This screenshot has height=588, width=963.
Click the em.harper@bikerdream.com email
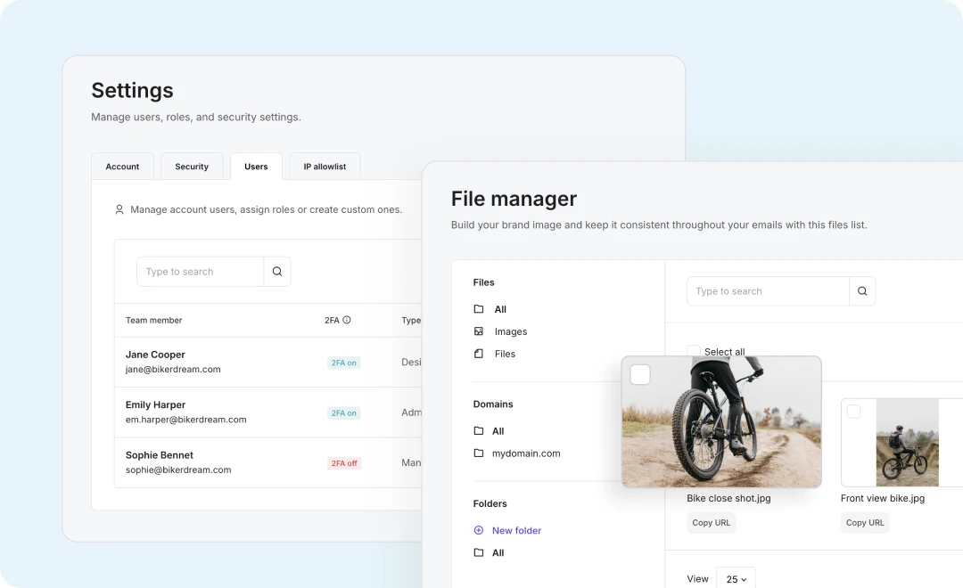[186, 420]
